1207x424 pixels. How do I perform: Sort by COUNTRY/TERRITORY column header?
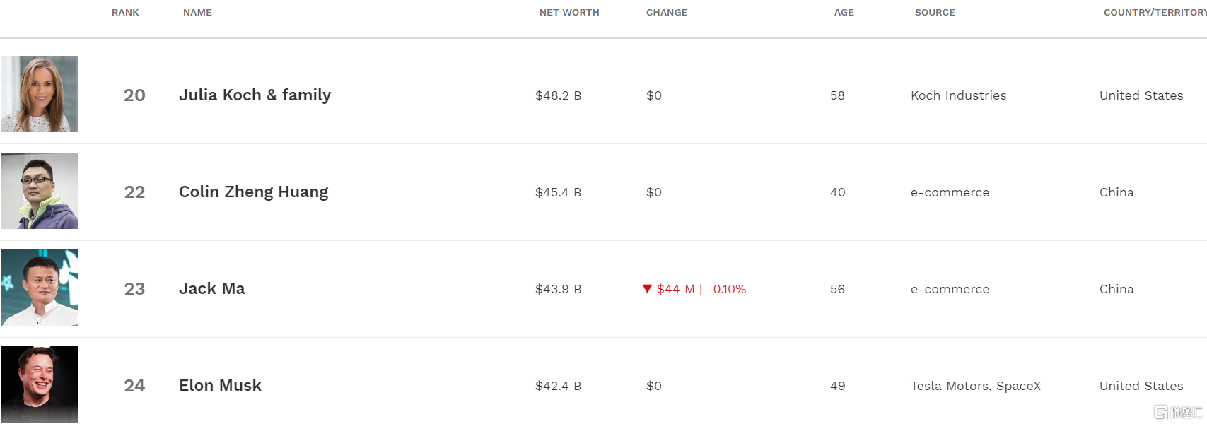(x=1155, y=13)
